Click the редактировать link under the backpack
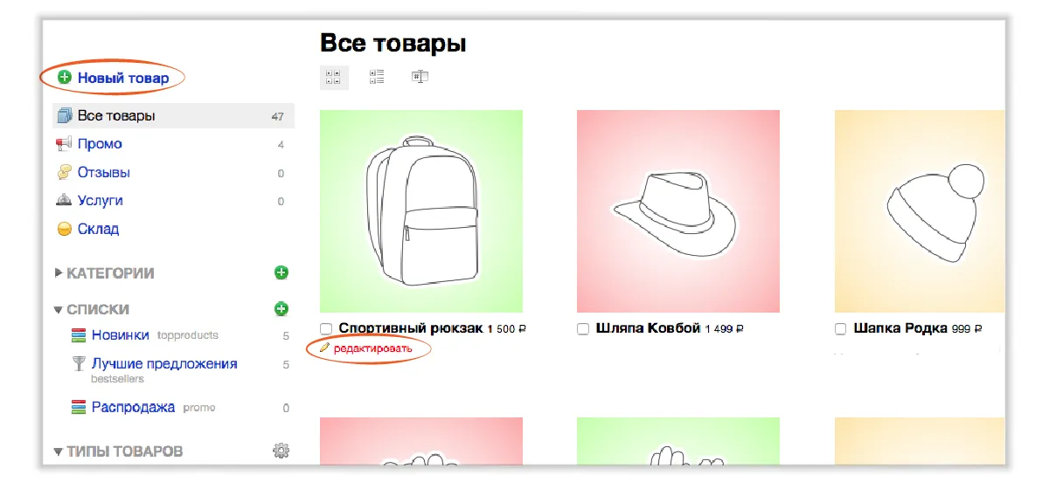 pyautogui.click(x=372, y=348)
